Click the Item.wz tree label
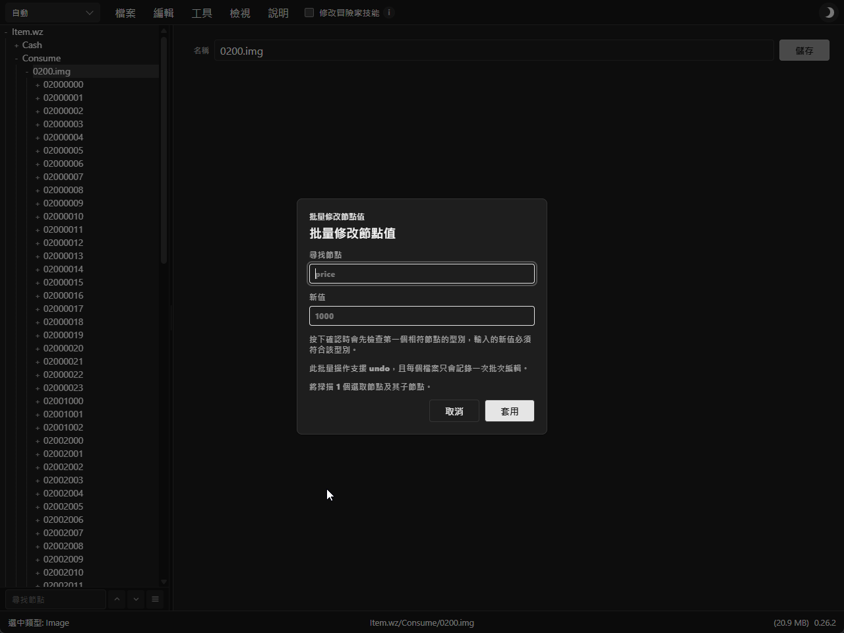844x633 pixels. tap(28, 32)
